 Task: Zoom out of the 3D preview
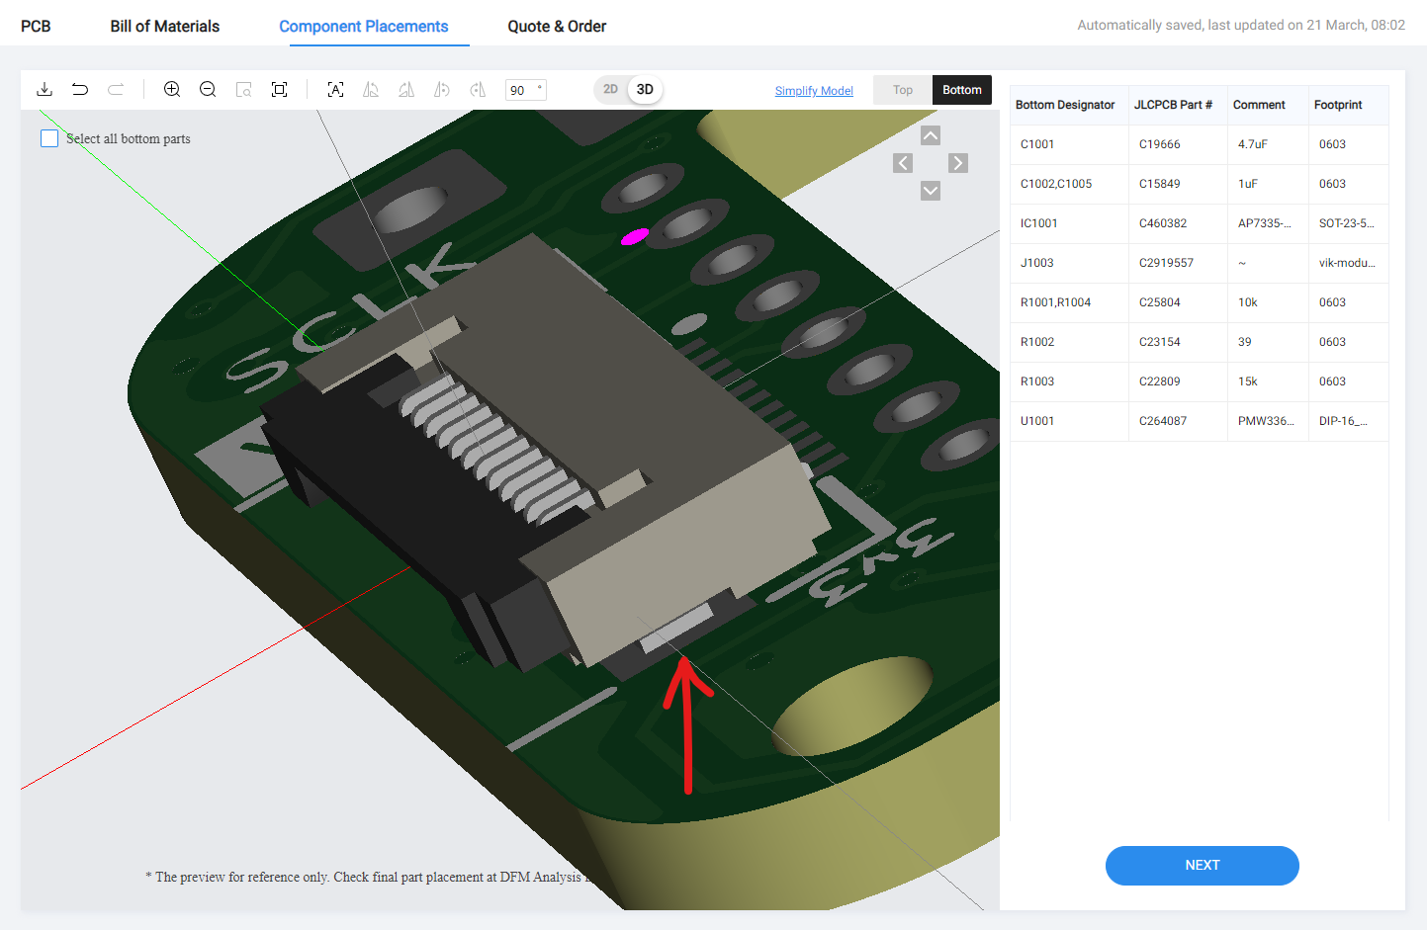coord(208,90)
